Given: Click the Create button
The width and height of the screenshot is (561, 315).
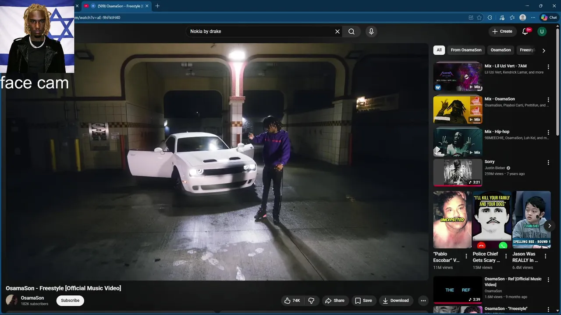Looking at the screenshot, I should (502, 31).
